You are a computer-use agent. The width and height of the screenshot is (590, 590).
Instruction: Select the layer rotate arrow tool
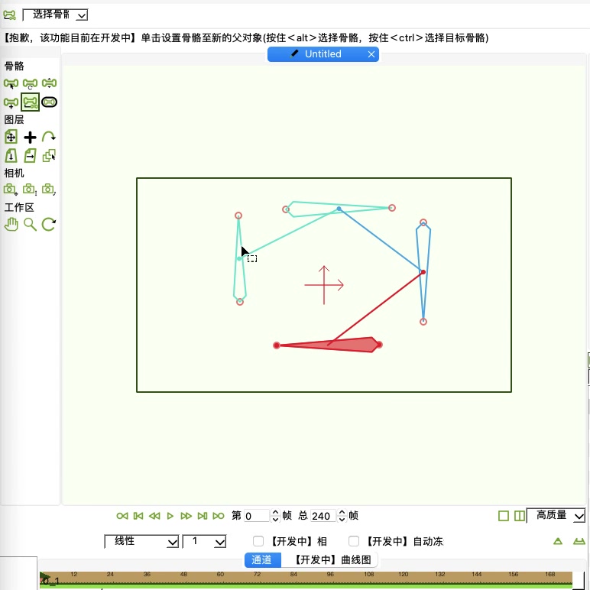(49, 138)
